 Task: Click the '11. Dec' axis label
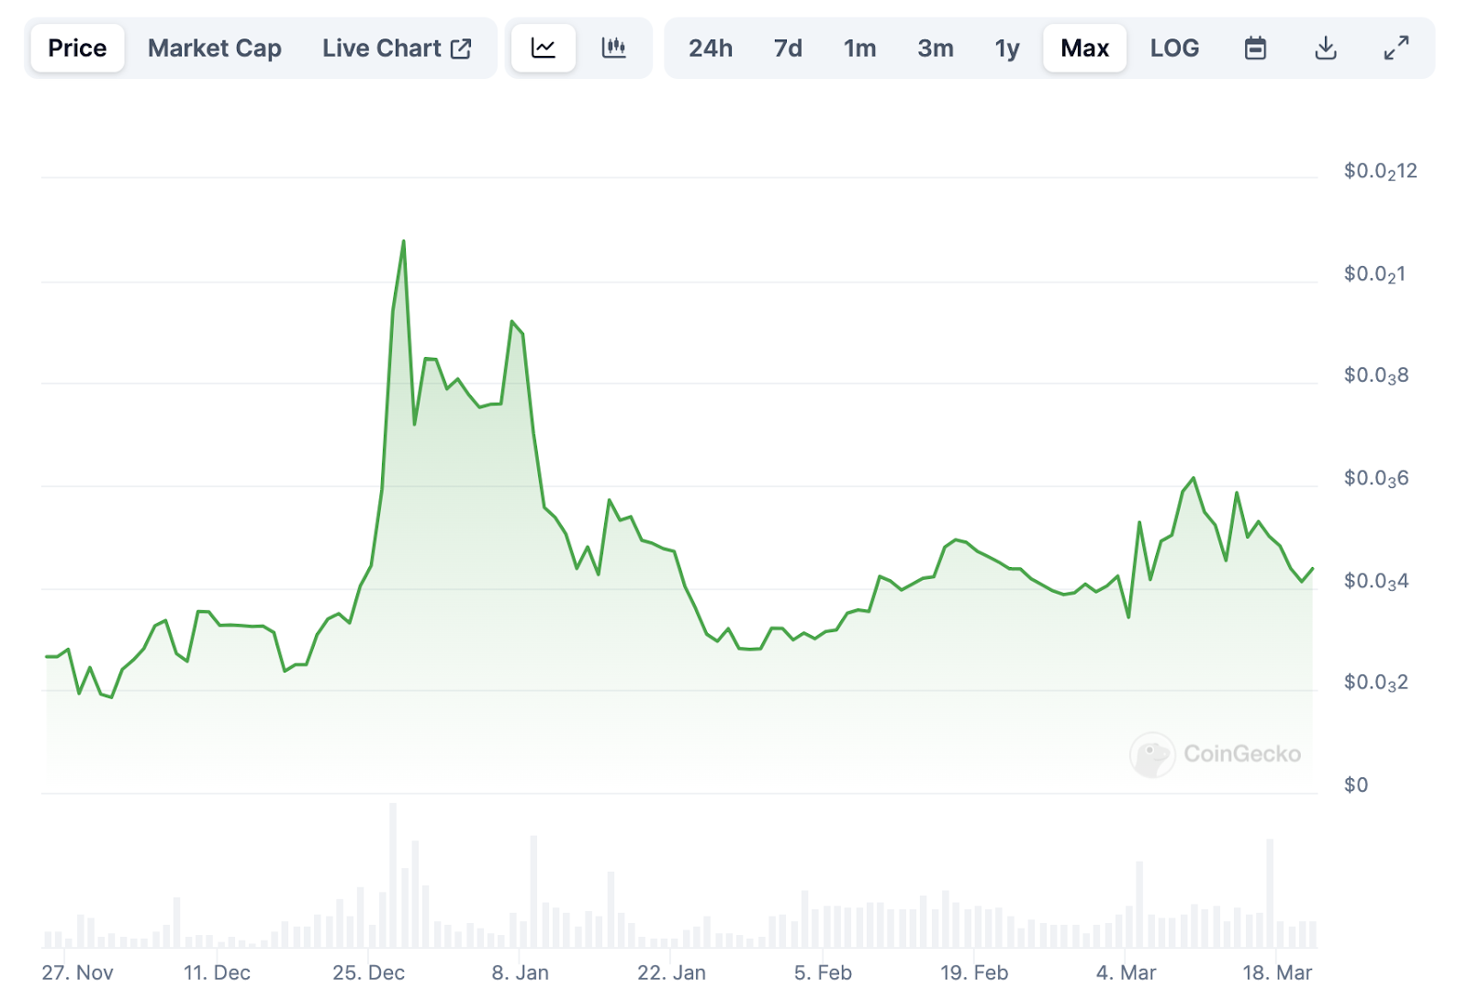pos(217,973)
